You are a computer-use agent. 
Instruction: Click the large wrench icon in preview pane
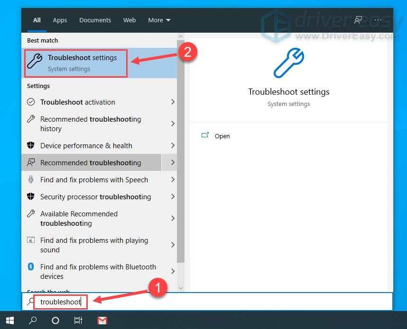click(x=289, y=62)
